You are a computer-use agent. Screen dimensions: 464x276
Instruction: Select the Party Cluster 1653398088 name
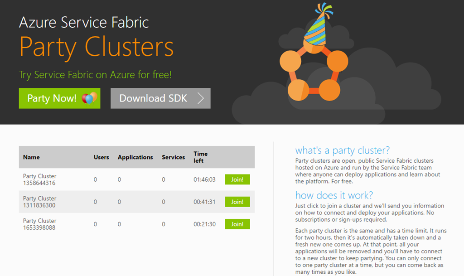point(40,224)
